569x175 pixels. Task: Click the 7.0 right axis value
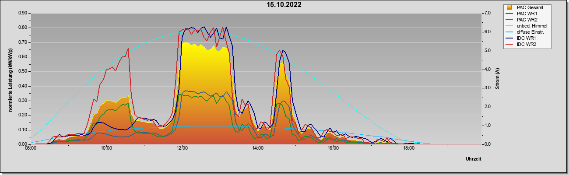pyautogui.click(x=487, y=13)
